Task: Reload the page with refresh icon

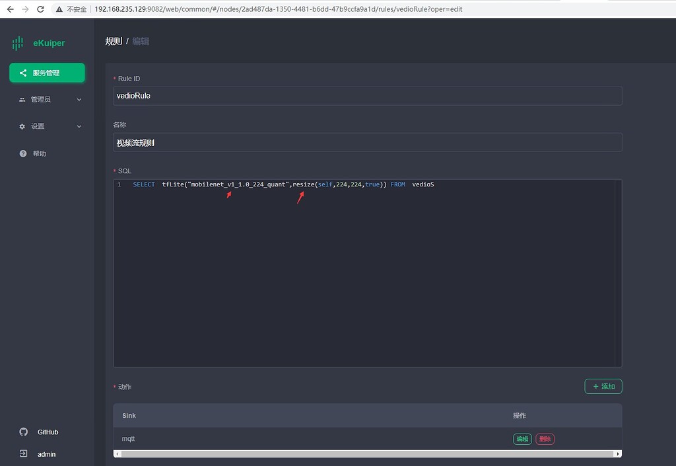Action: point(41,9)
